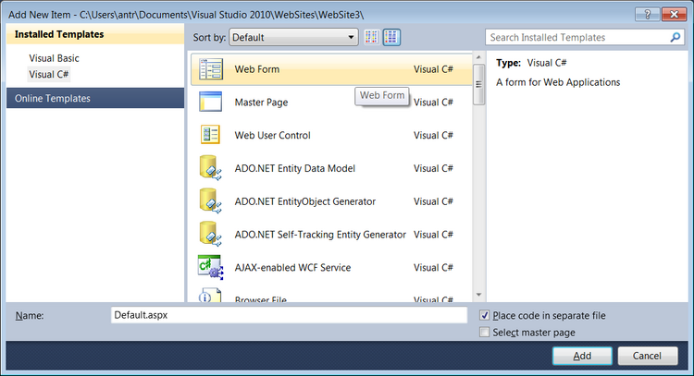Select the ADO.NET Entity Data Model icon
This screenshot has height=376, width=694.
coord(210,168)
